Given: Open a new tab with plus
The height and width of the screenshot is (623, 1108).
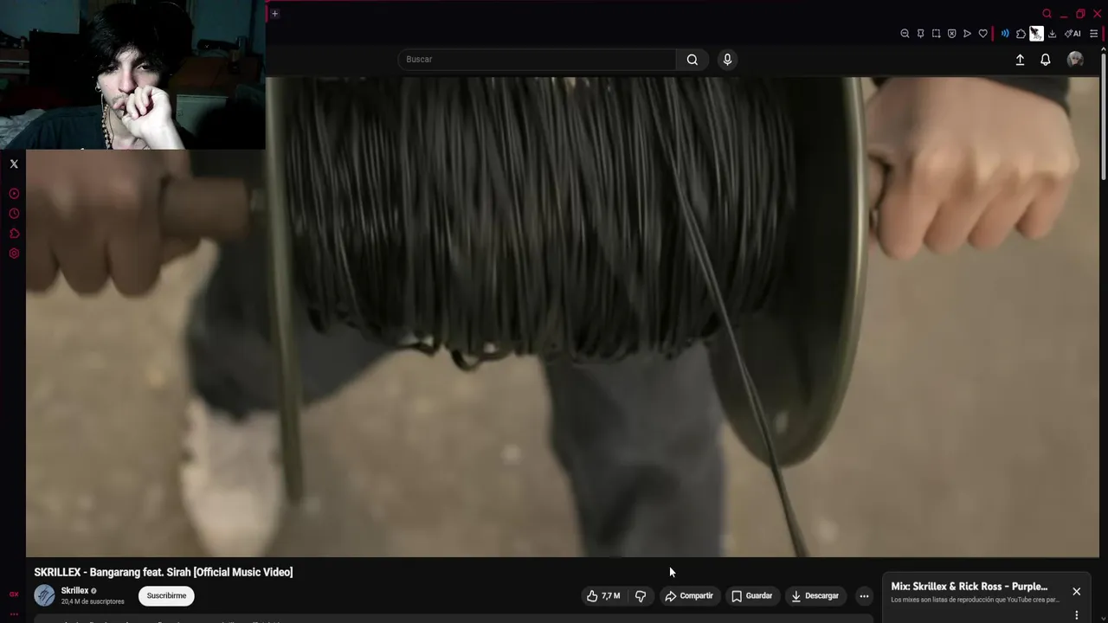Looking at the screenshot, I should pyautogui.click(x=274, y=13).
